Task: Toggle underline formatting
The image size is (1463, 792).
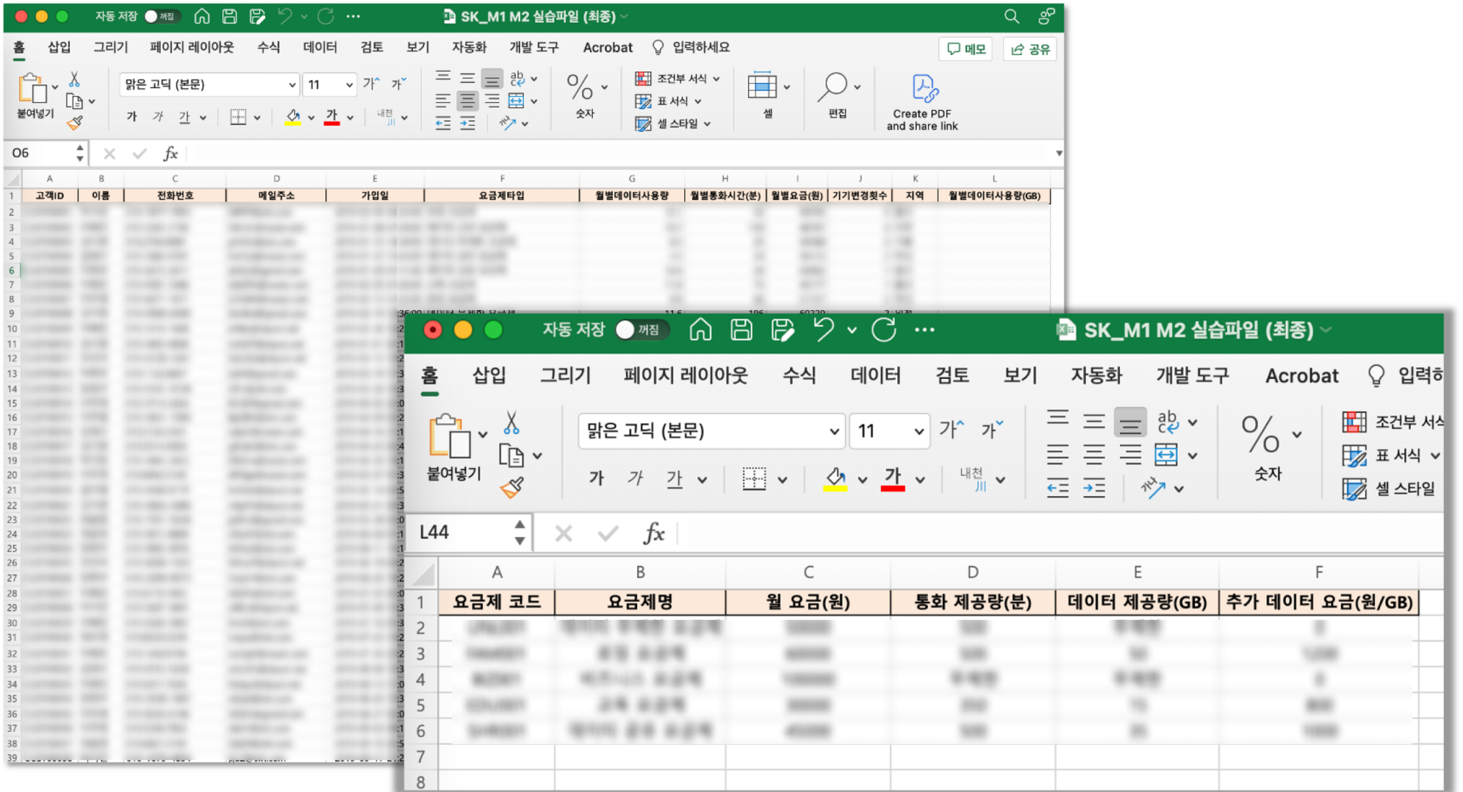Action: pyautogui.click(x=675, y=478)
